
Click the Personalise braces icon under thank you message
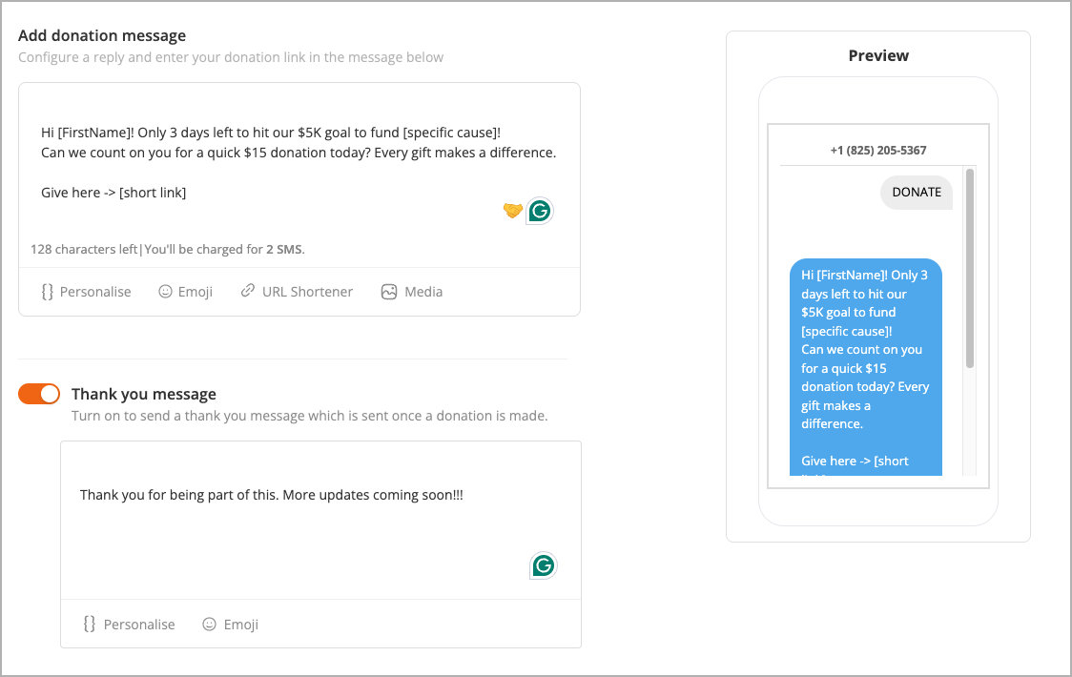point(90,625)
